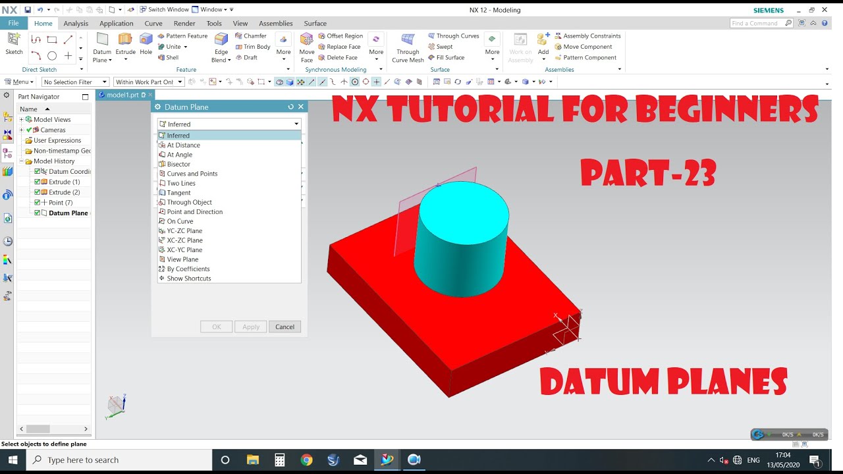Select the Chamfer command
The image size is (843, 474).
click(x=251, y=36)
